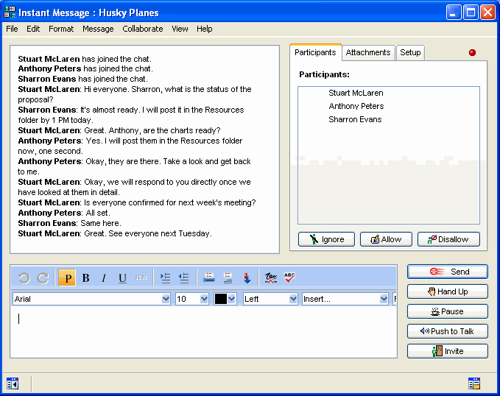The image size is (500, 396).
Task: Click the Push to Talk button
Action: (447, 331)
